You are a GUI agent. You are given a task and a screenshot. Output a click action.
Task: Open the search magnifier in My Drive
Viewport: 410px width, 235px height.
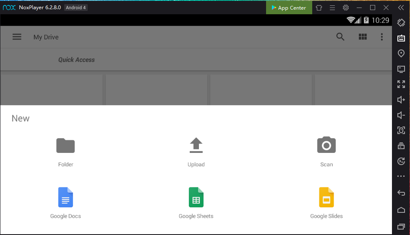point(340,37)
